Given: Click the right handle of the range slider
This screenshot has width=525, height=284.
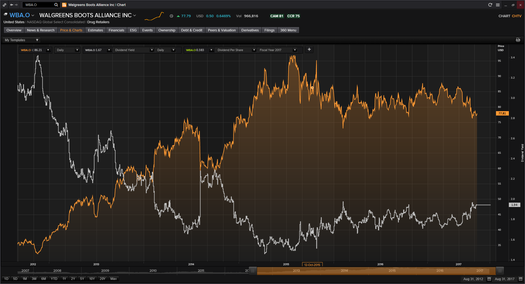Looking at the screenshot, I should coord(500,271).
